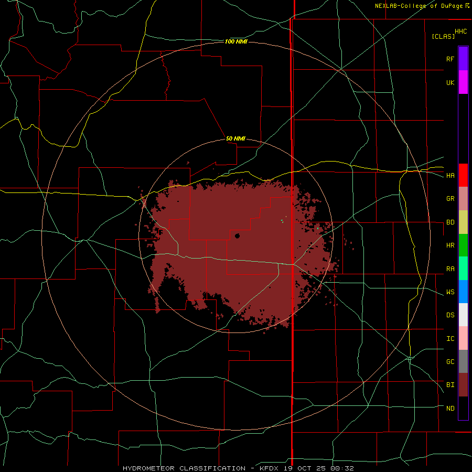The image size is (472, 472).
Task: Click the RA legend color swatch
Action: (463, 268)
